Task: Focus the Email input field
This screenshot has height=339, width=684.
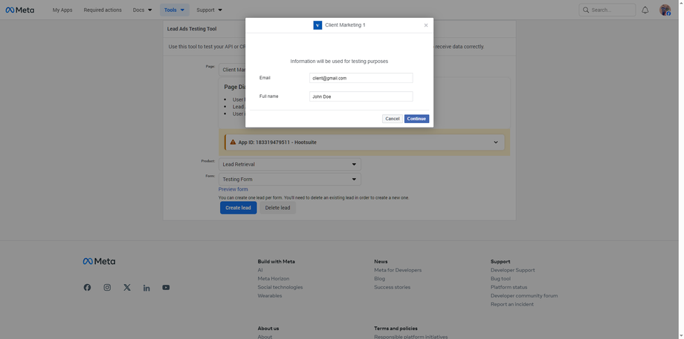Action: (361, 78)
